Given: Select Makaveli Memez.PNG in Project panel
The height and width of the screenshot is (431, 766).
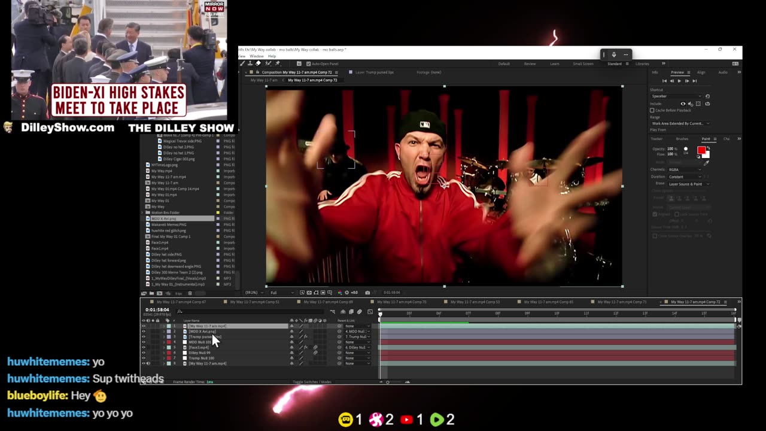Looking at the screenshot, I should tap(169, 224).
